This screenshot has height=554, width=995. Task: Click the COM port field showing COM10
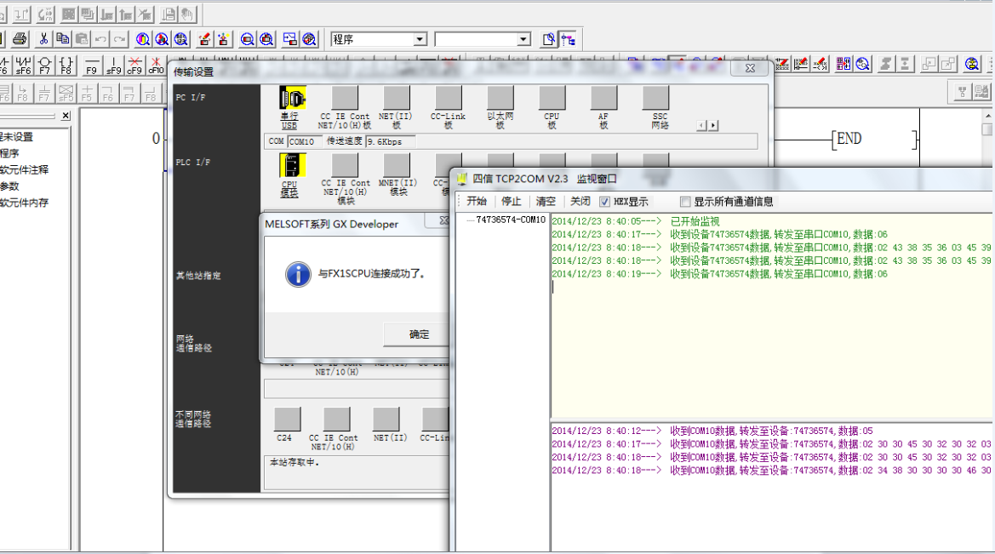[x=305, y=141]
